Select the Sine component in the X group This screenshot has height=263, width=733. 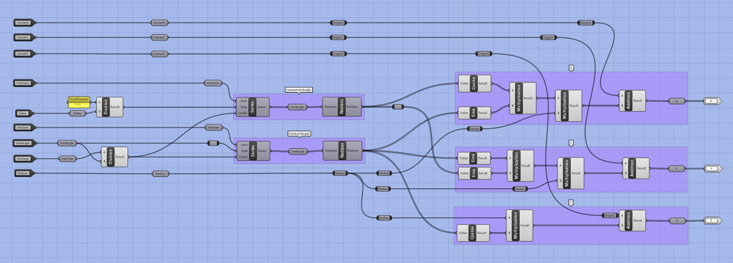tap(474, 113)
